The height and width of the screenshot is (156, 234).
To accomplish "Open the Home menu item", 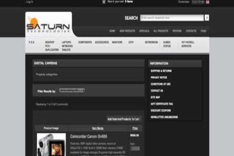I will click(112, 31).
